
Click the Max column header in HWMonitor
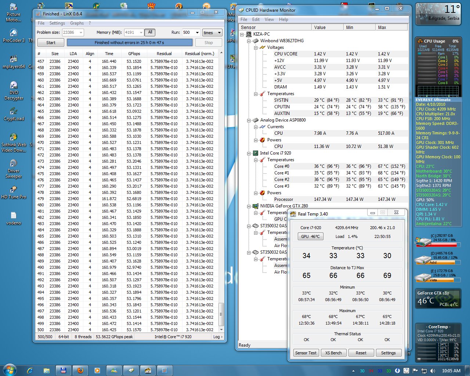click(391, 28)
